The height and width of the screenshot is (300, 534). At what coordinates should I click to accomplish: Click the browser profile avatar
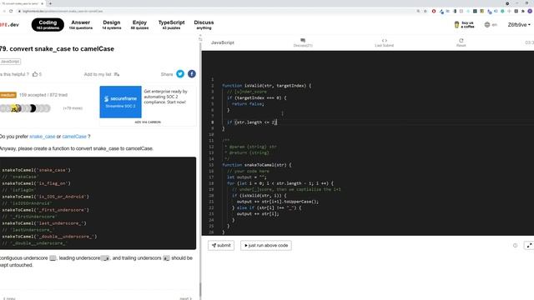coord(530,11)
